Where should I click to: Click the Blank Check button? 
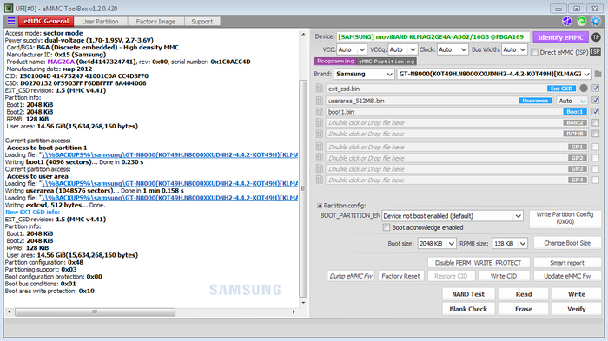[468, 309]
